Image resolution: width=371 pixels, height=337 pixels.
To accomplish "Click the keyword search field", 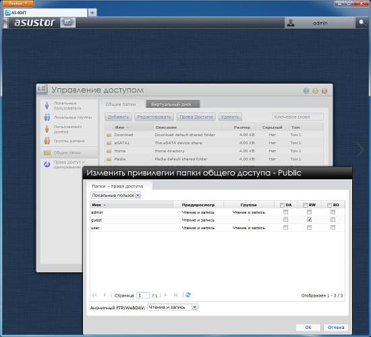I will pyautogui.click(x=297, y=117).
